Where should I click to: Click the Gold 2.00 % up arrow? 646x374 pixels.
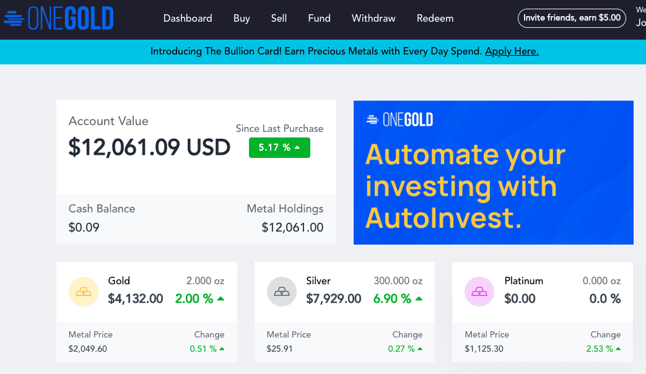(221, 298)
